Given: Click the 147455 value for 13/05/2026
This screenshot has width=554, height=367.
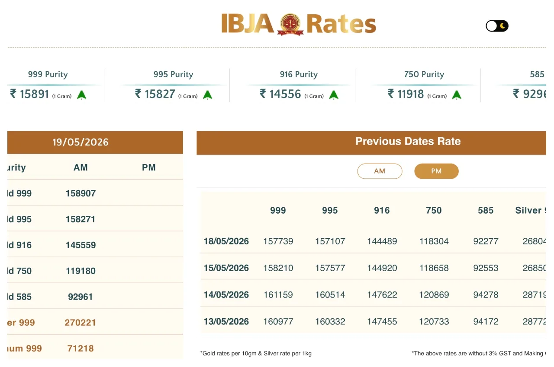Looking at the screenshot, I should point(382,322).
